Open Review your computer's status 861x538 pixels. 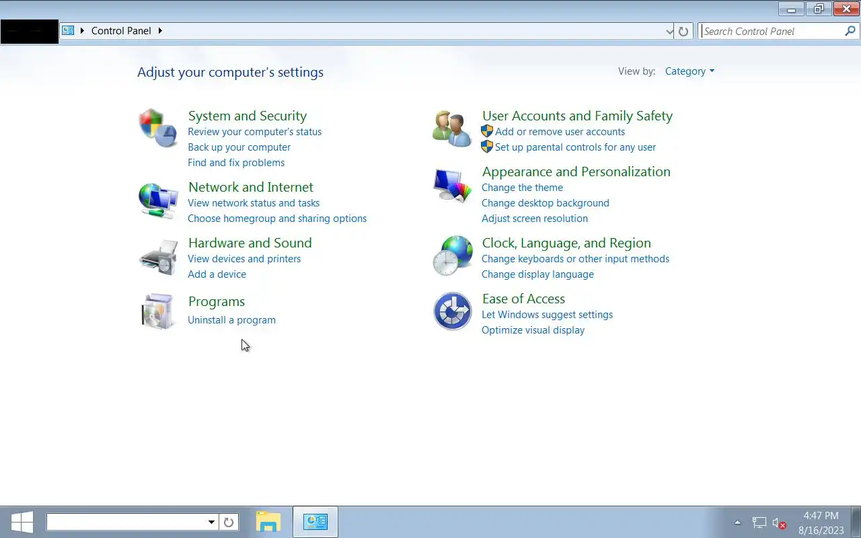coord(254,132)
